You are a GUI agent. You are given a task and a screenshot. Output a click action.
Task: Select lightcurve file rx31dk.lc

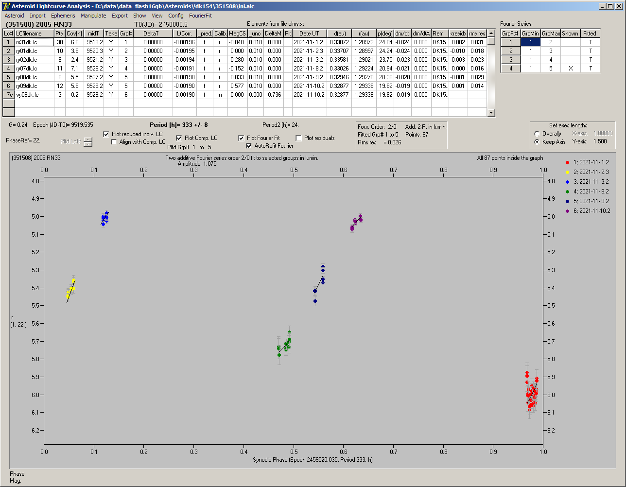(x=34, y=42)
